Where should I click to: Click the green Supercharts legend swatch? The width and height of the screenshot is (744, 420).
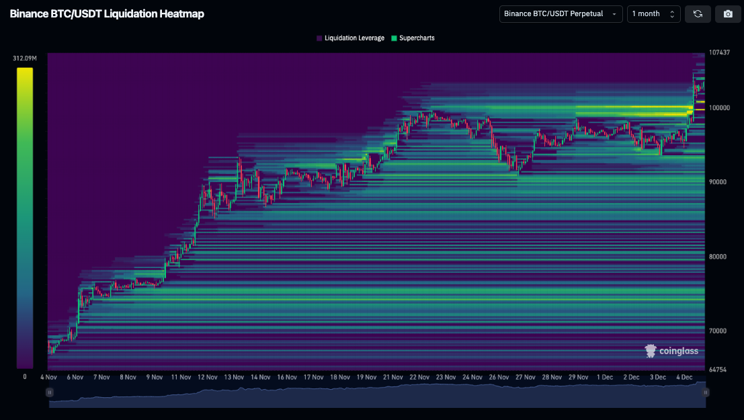pos(394,38)
